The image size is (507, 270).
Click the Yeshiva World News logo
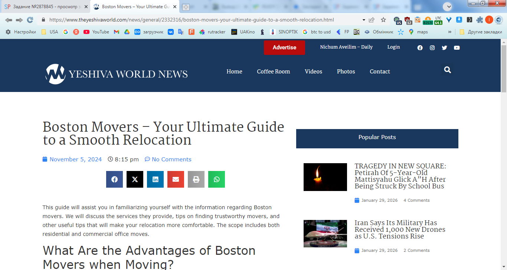117,74
